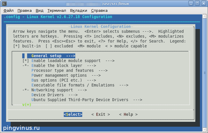Click the Networking support -*- marker

(x=25, y=90)
